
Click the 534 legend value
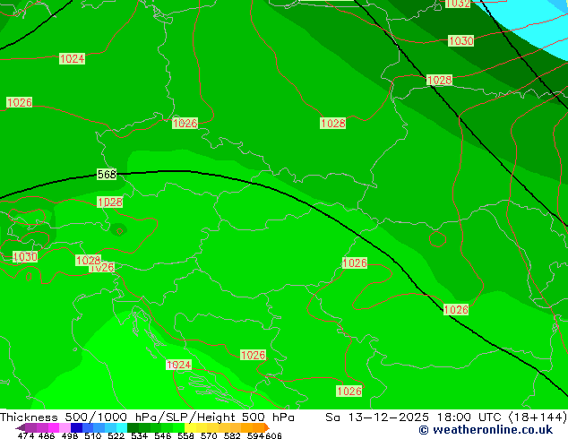(x=139, y=435)
